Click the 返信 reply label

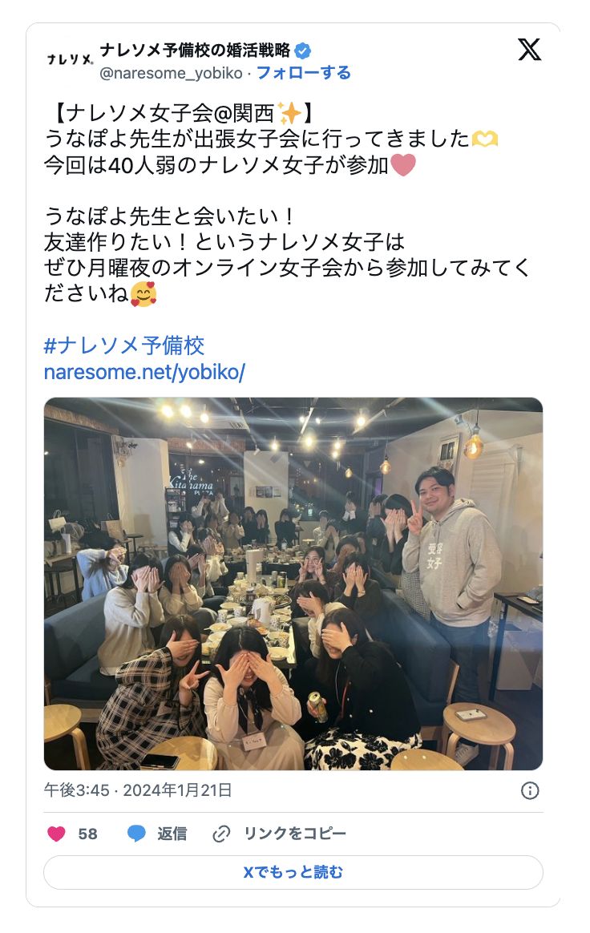point(172,834)
